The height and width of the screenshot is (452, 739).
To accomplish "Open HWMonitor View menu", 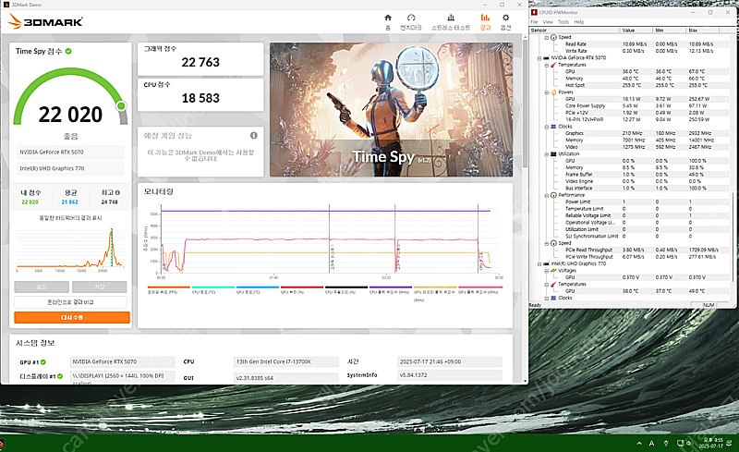I will coord(548,22).
